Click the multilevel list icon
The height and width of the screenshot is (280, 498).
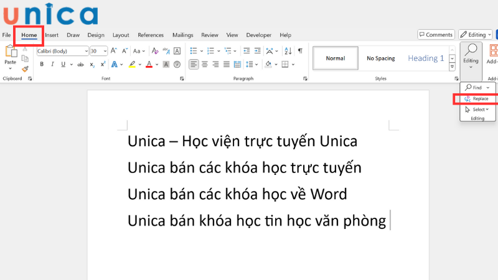(228, 51)
